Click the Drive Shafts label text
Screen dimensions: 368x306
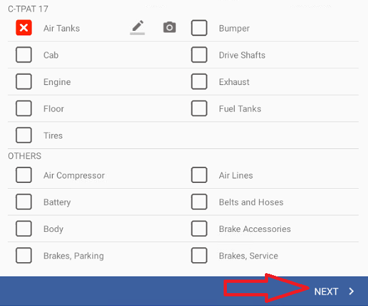point(242,55)
